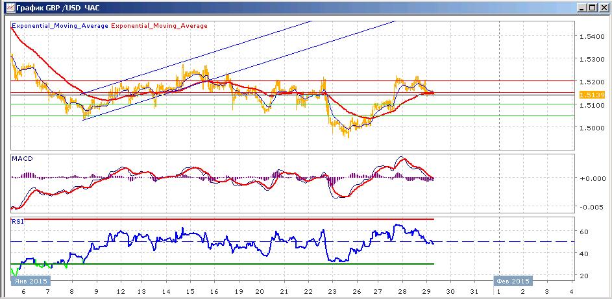The image size is (612, 299).
Task: Click the Фев 2015 month marker
Action: 513,281
